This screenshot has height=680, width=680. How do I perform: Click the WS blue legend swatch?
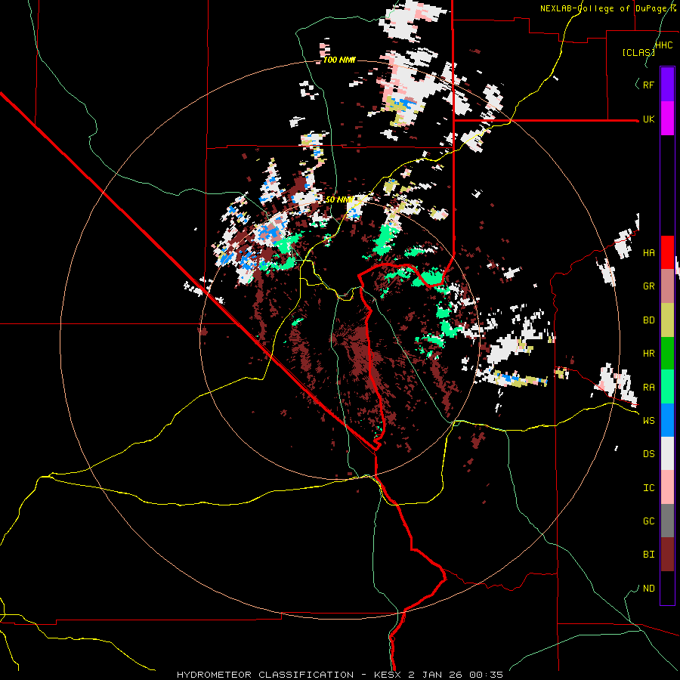(667, 420)
